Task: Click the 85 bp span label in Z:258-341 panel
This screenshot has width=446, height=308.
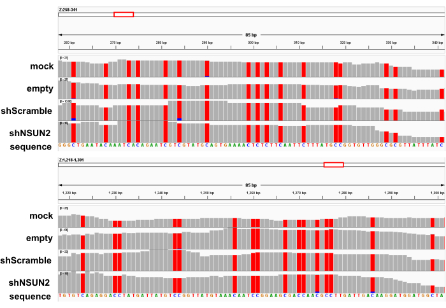Action: tap(251, 35)
